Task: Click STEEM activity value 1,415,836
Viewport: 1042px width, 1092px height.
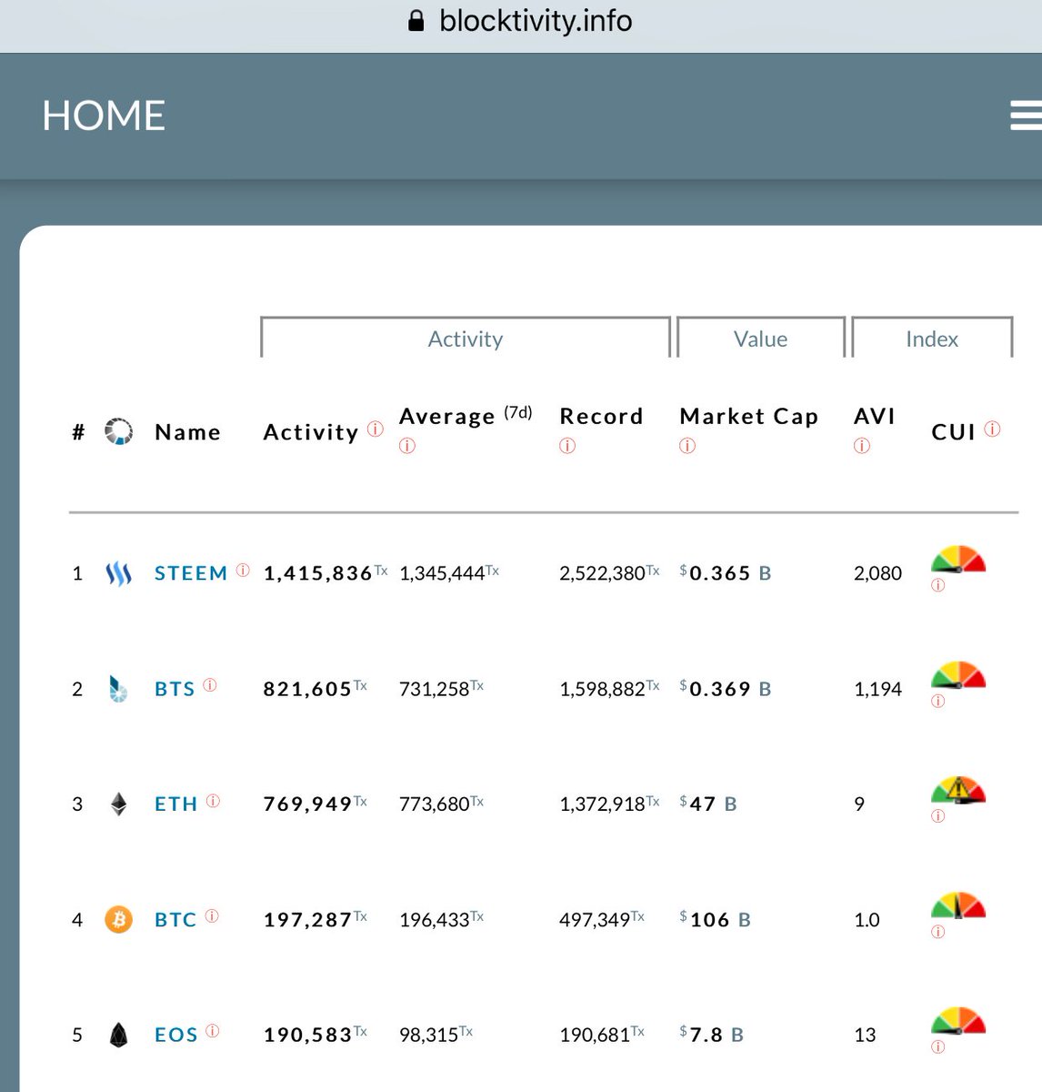Action: point(318,573)
